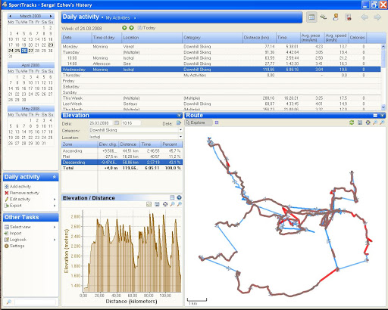Save the route map image
Image resolution: width=388 pixels, height=310 pixels.
(360, 122)
